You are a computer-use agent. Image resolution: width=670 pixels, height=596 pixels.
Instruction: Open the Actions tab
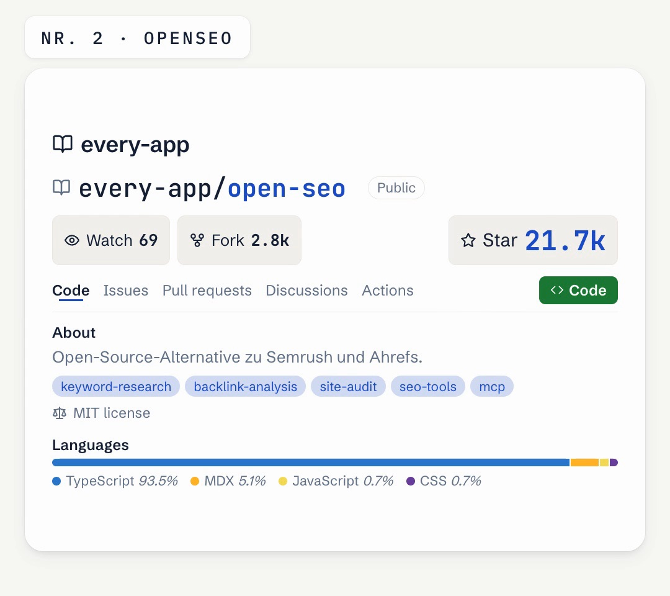(388, 291)
